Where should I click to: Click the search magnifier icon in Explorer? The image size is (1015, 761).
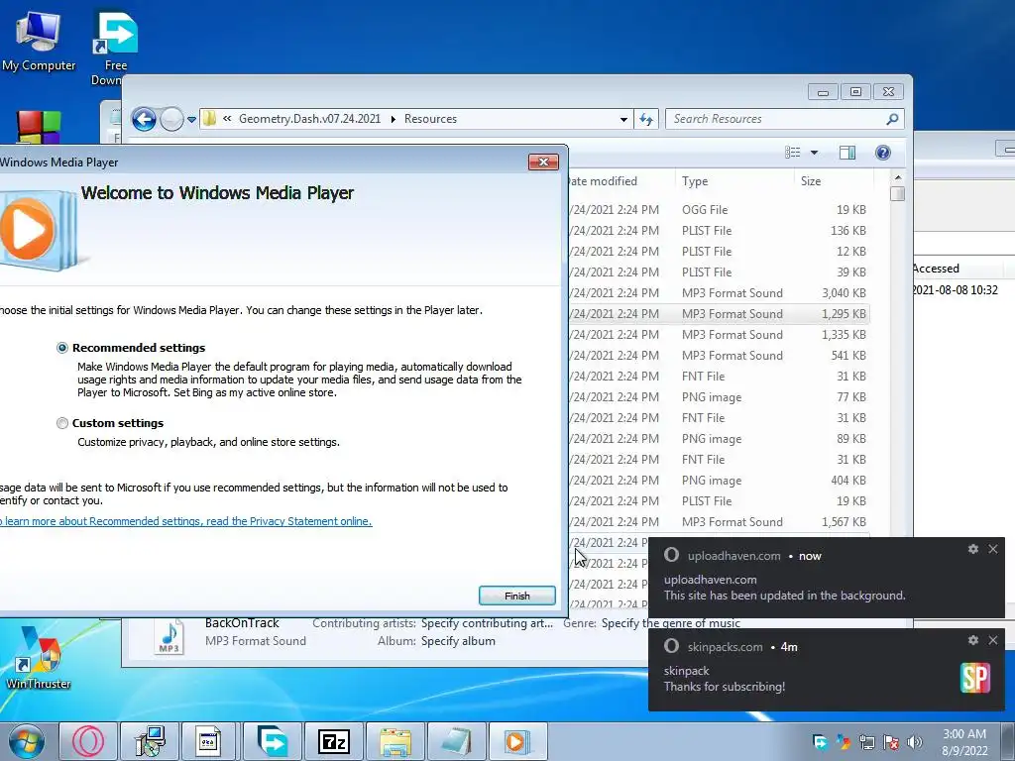tap(893, 119)
